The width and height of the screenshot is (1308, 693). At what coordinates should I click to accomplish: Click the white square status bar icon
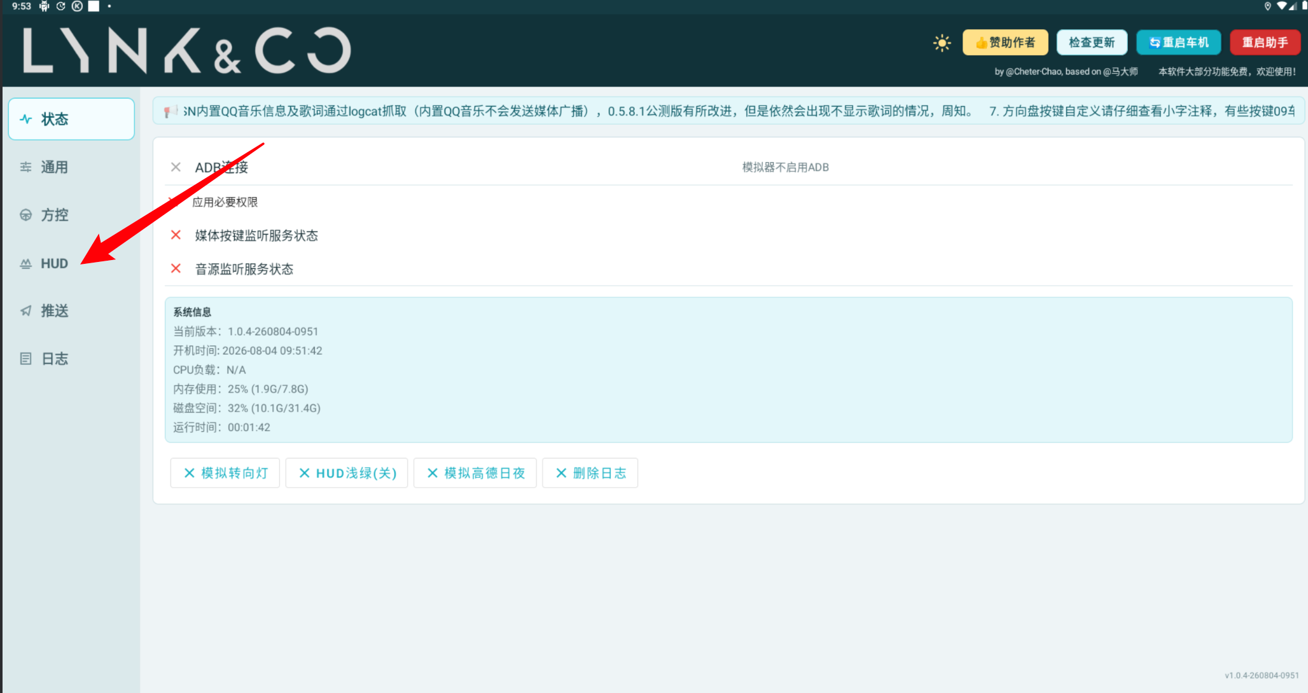tap(94, 6)
